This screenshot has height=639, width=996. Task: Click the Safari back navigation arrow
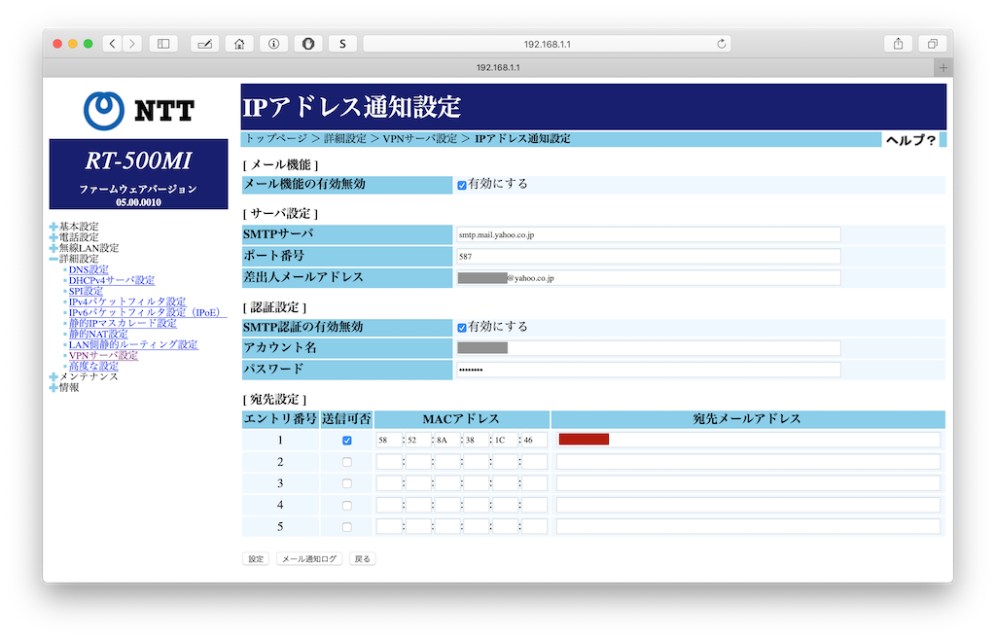click(x=112, y=43)
